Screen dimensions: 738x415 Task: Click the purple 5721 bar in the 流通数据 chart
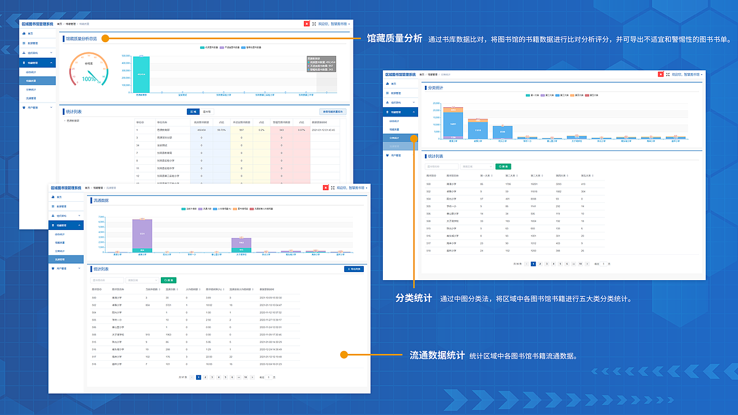point(142,234)
